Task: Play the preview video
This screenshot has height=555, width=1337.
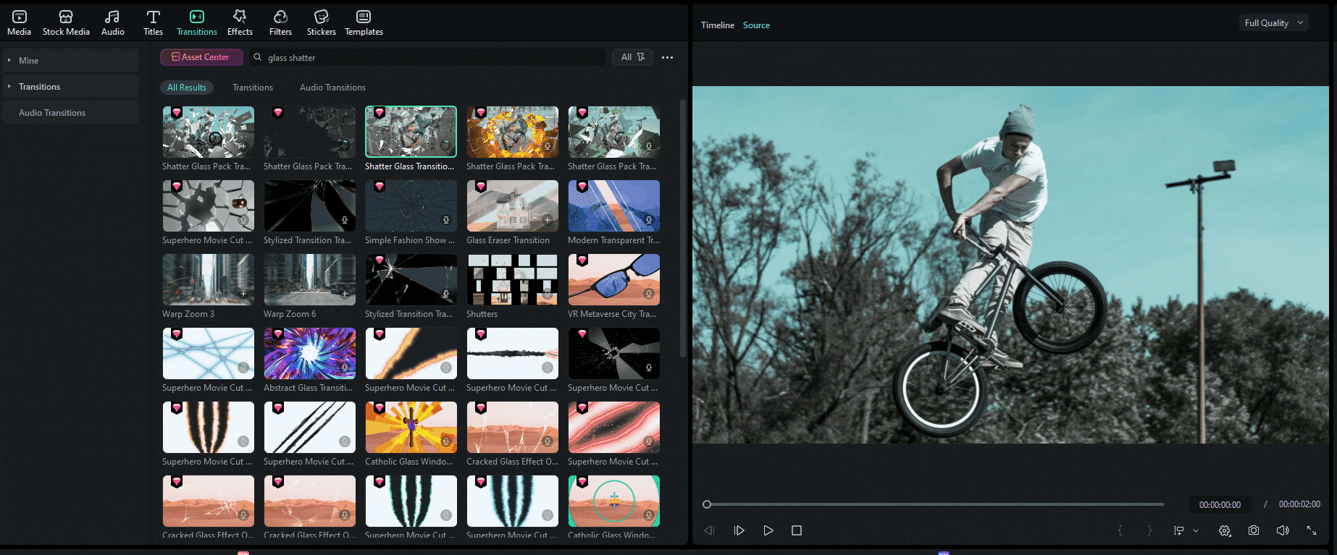Action: [x=768, y=530]
